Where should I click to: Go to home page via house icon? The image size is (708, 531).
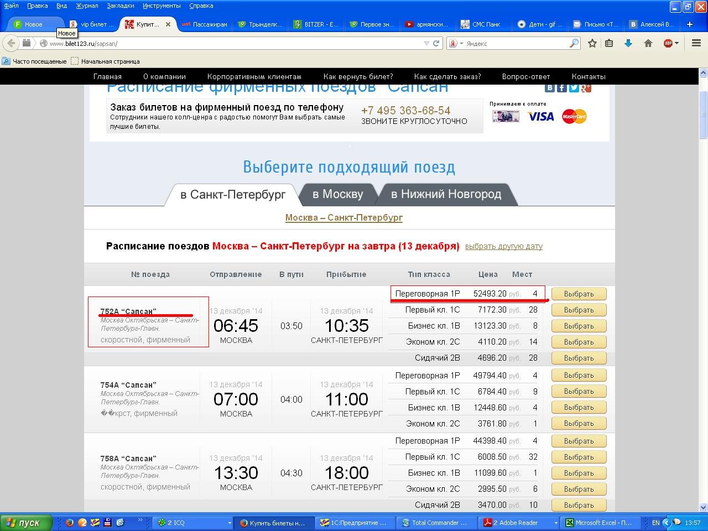pyautogui.click(x=648, y=43)
